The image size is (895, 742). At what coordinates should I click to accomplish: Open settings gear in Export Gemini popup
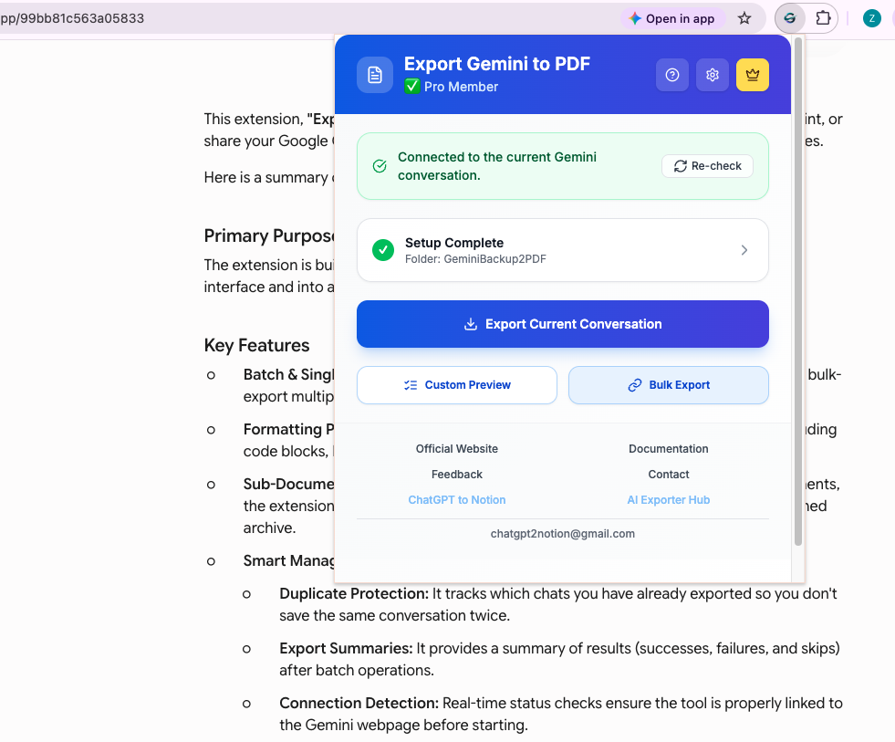(x=713, y=75)
